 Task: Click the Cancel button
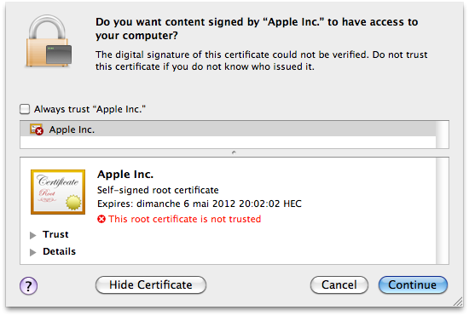pos(339,284)
